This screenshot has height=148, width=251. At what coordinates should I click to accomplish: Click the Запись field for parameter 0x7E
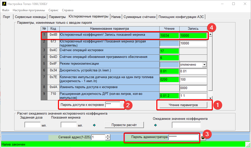193,80
